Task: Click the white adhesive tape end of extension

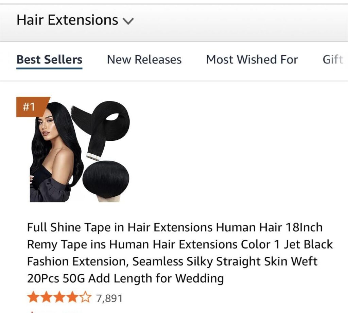Action: (x=94, y=156)
